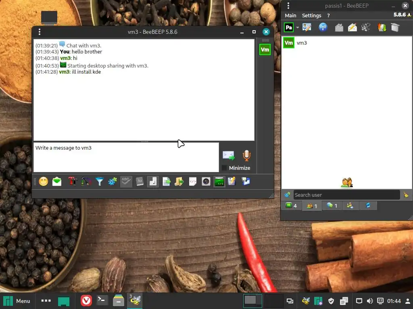
Task: Open the Settings menu
Action: [312, 16]
